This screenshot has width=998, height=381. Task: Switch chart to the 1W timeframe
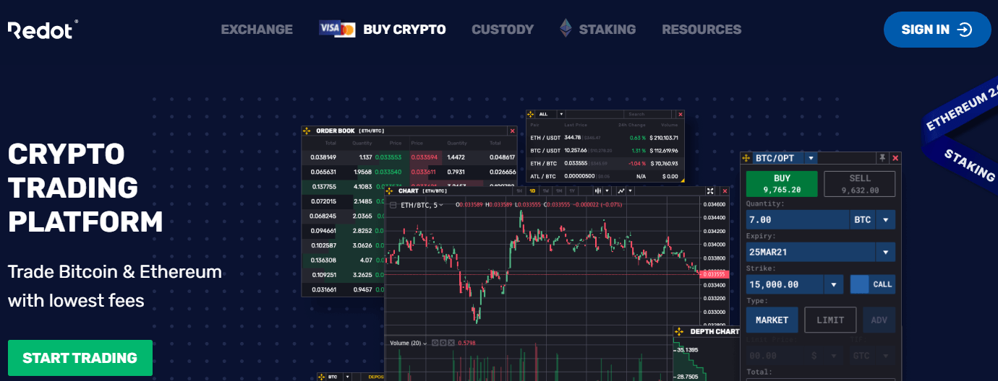(x=546, y=191)
